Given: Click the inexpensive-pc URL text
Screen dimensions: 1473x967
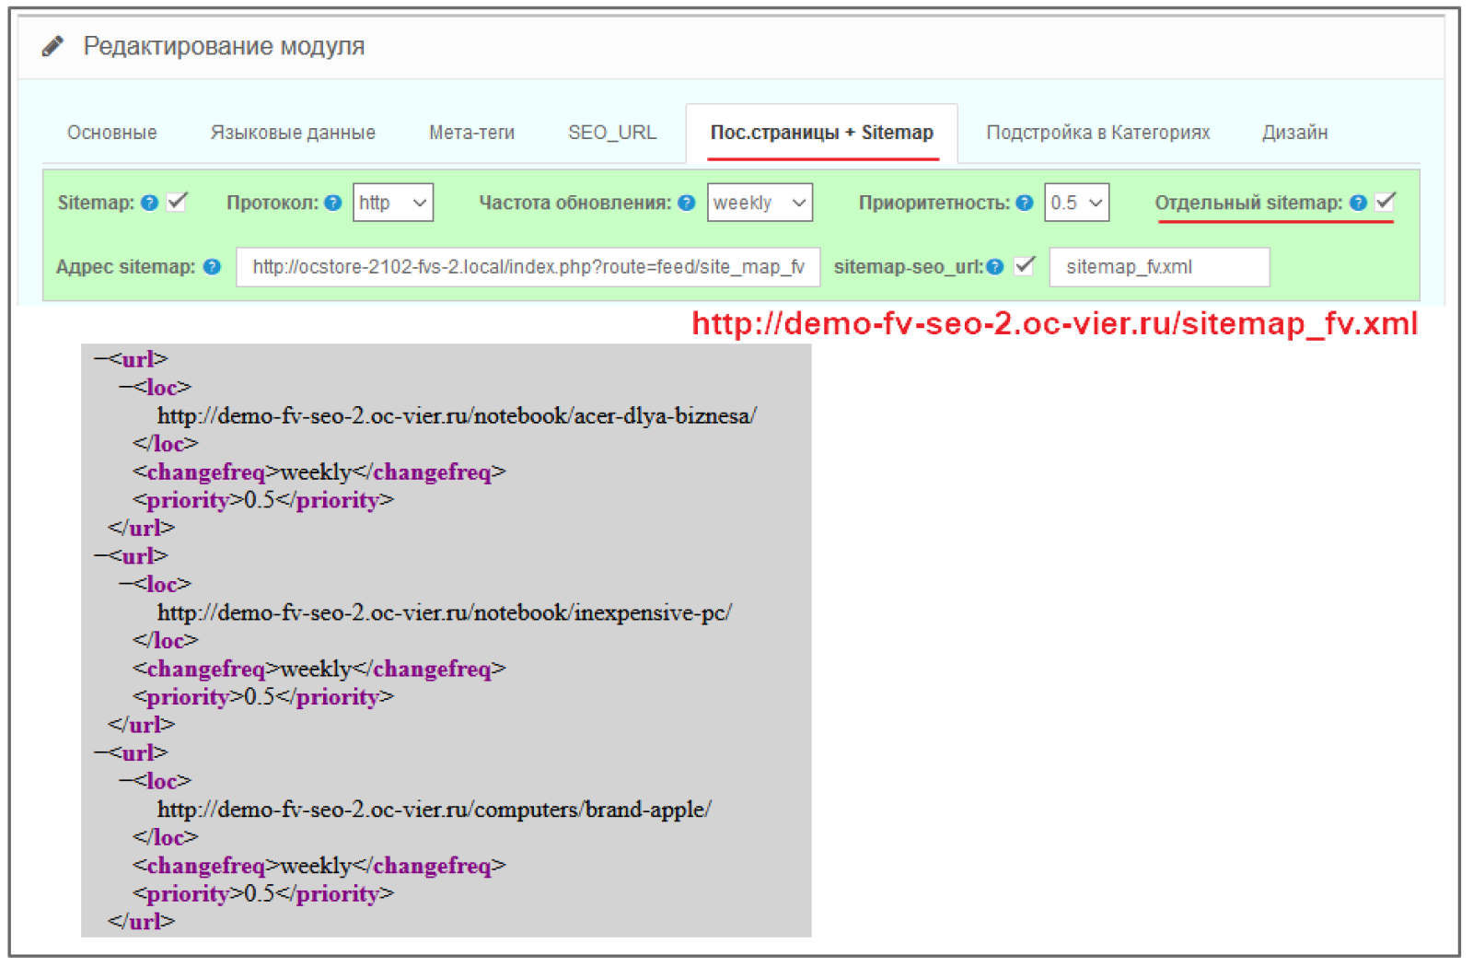Looking at the screenshot, I should (445, 613).
